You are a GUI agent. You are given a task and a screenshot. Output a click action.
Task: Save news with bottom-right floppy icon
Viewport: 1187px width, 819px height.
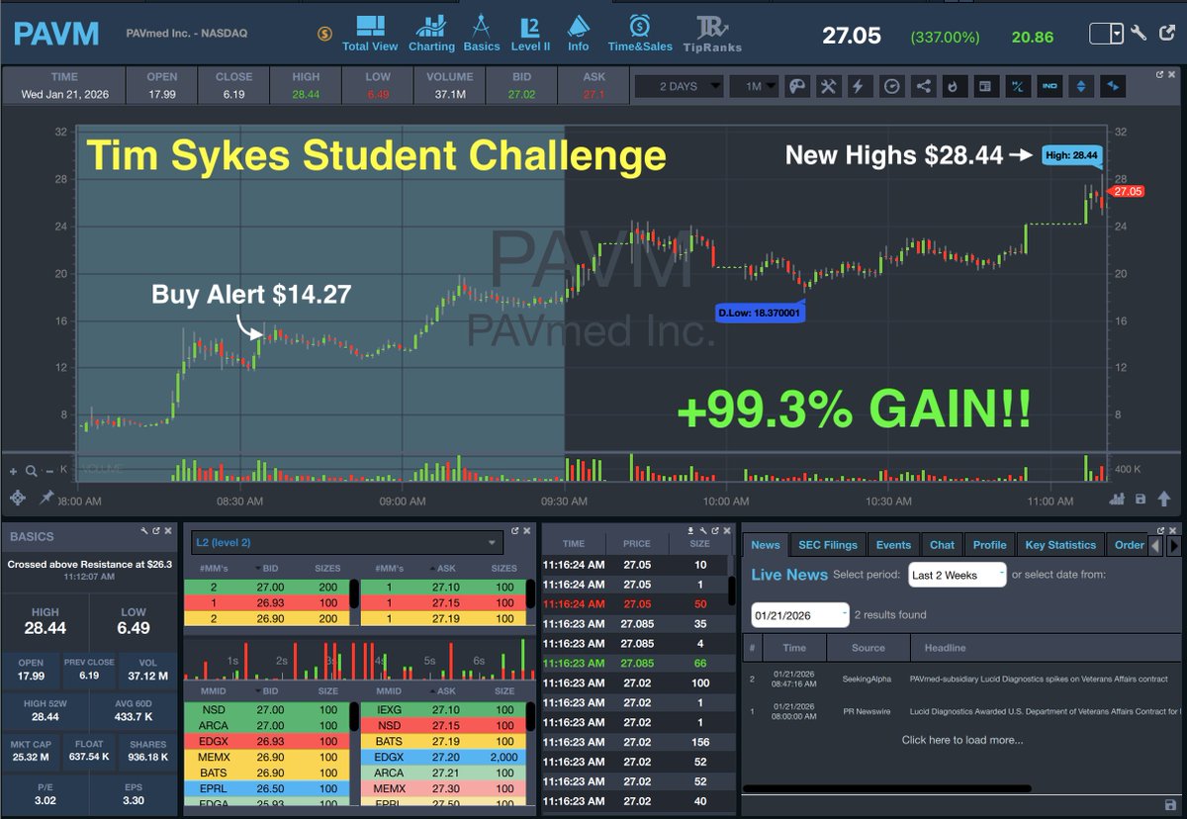(x=1171, y=805)
